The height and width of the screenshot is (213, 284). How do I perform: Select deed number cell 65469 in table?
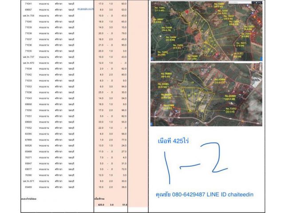click(x=28, y=187)
